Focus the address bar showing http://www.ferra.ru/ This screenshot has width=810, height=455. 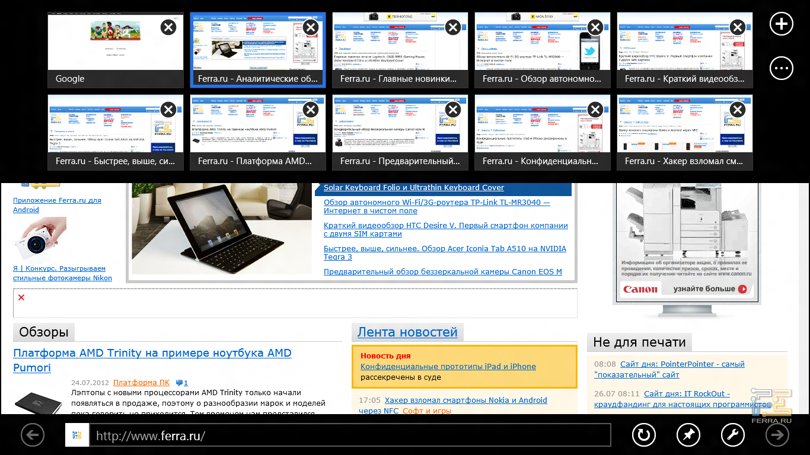(350, 435)
